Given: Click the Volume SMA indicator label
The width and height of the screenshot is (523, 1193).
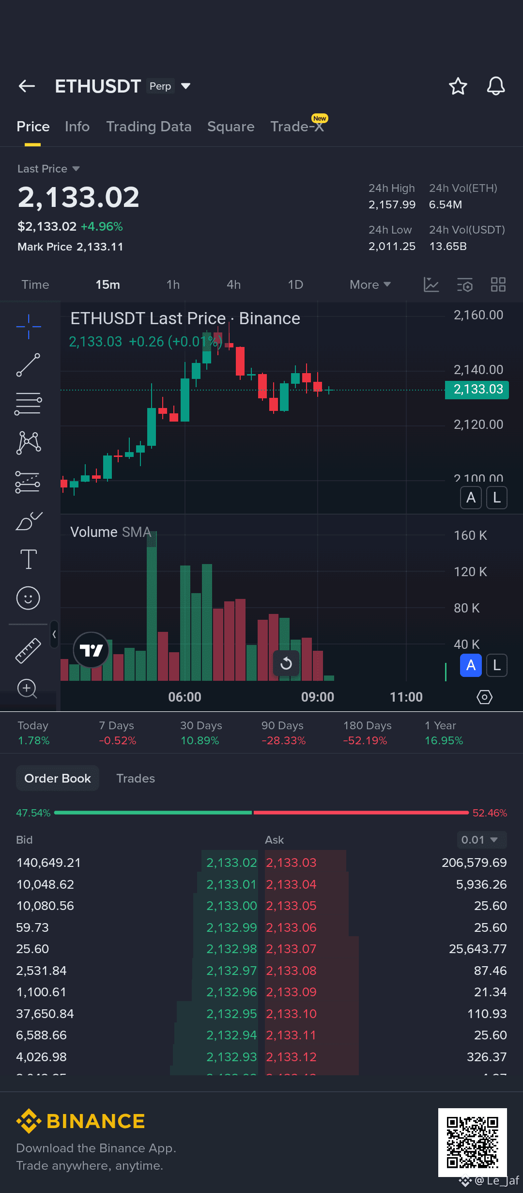Looking at the screenshot, I should (110, 532).
